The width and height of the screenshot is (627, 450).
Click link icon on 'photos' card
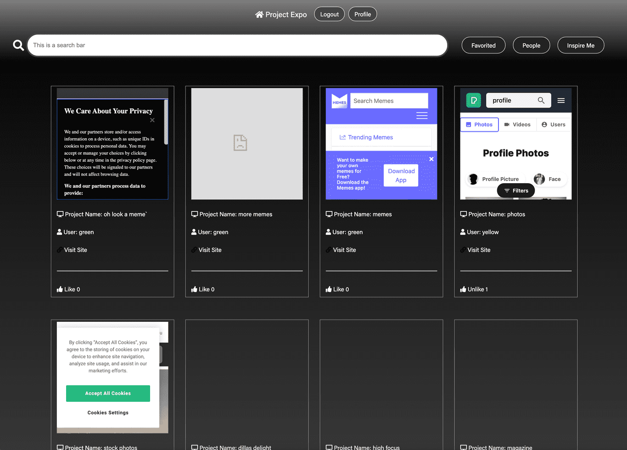pos(463,250)
